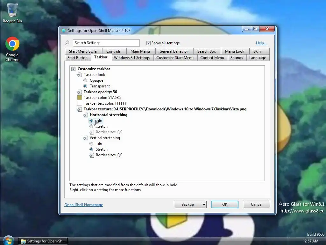Select the Opaque taskbar look
The width and height of the screenshot is (326, 245).
click(85, 80)
